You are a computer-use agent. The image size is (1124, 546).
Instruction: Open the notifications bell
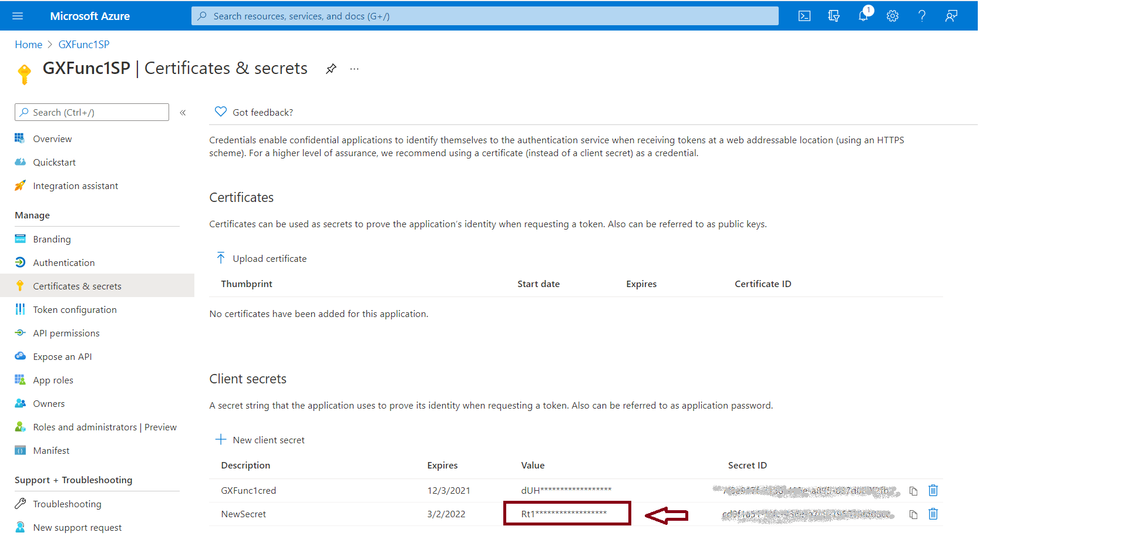[x=863, y=16]
